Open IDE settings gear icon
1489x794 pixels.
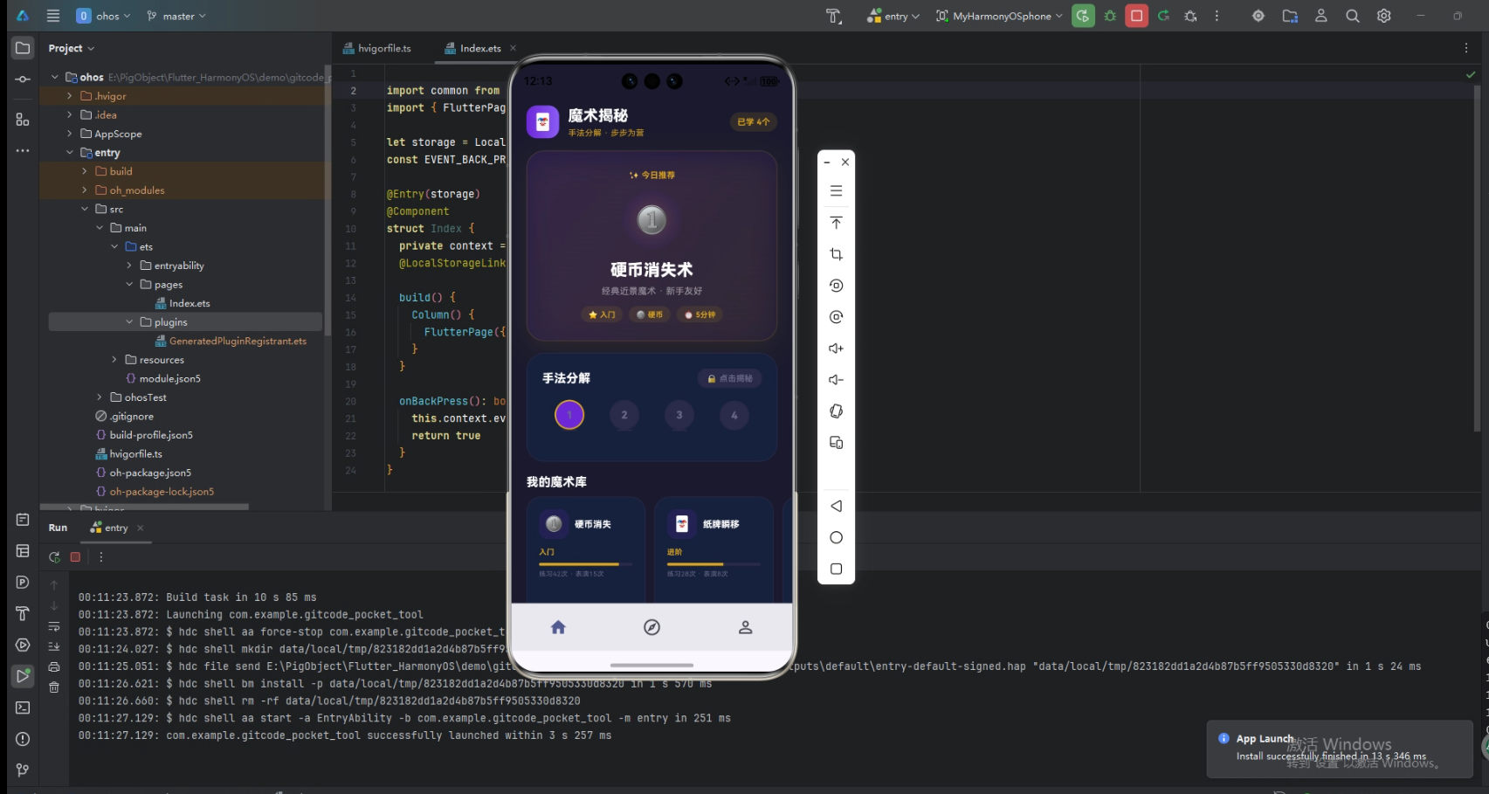pos(1383,16)
